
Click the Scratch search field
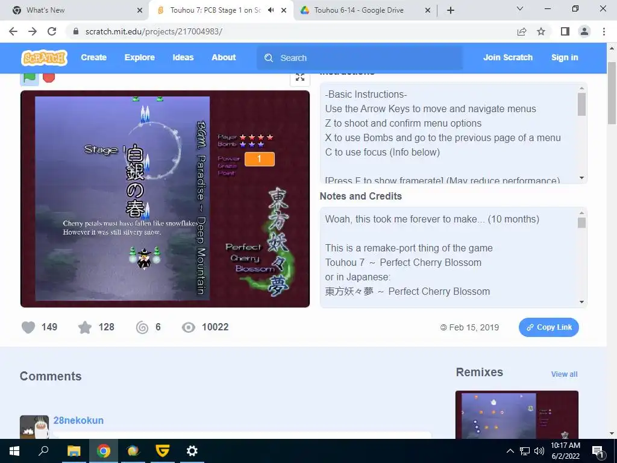[x=360, y=58]
